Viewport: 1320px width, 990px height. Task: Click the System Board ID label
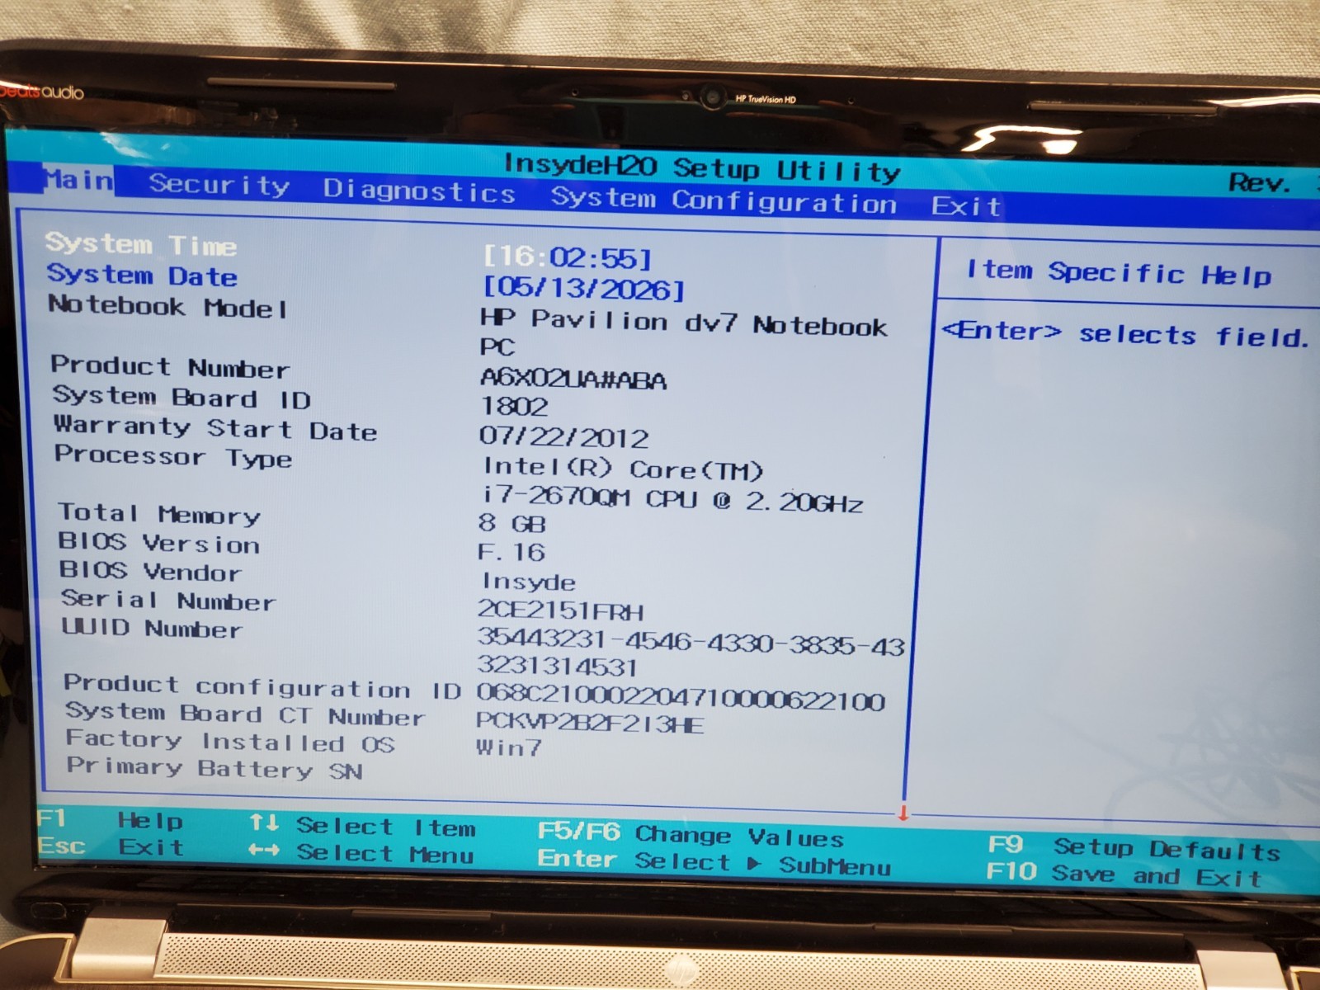click(181, 398)
